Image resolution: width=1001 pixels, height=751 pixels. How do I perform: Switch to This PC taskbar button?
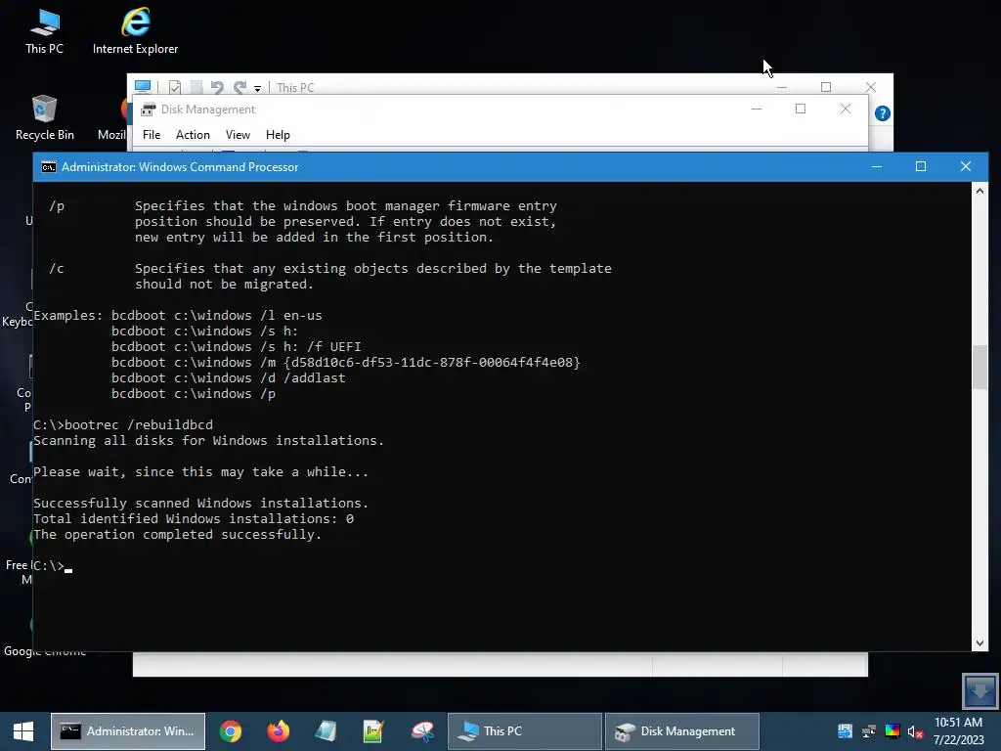coord(525,731)
